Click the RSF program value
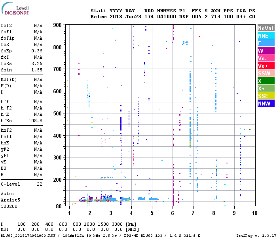The height and width of the screenshot is (238, 277). pos(184,17)
